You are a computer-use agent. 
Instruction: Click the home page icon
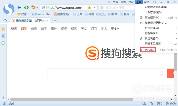pyautogui.click(x=5, y=21)
